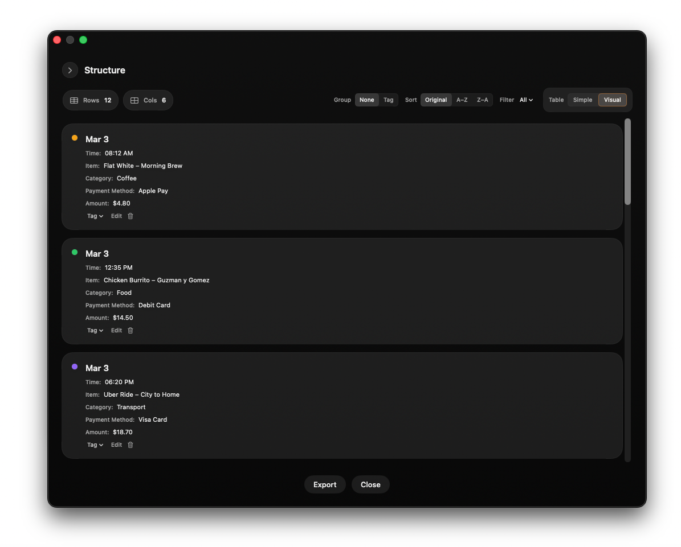
Task: Switch to the Table view tab
Action: (556, 100)
